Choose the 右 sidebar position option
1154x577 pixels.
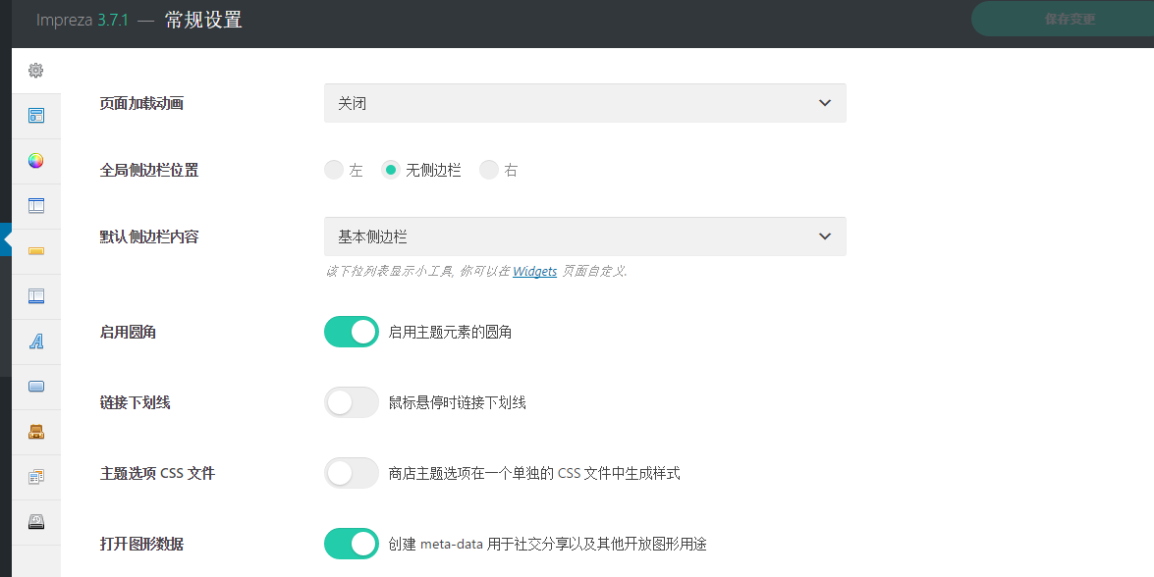pyautogui.click(x=489, y=170)
